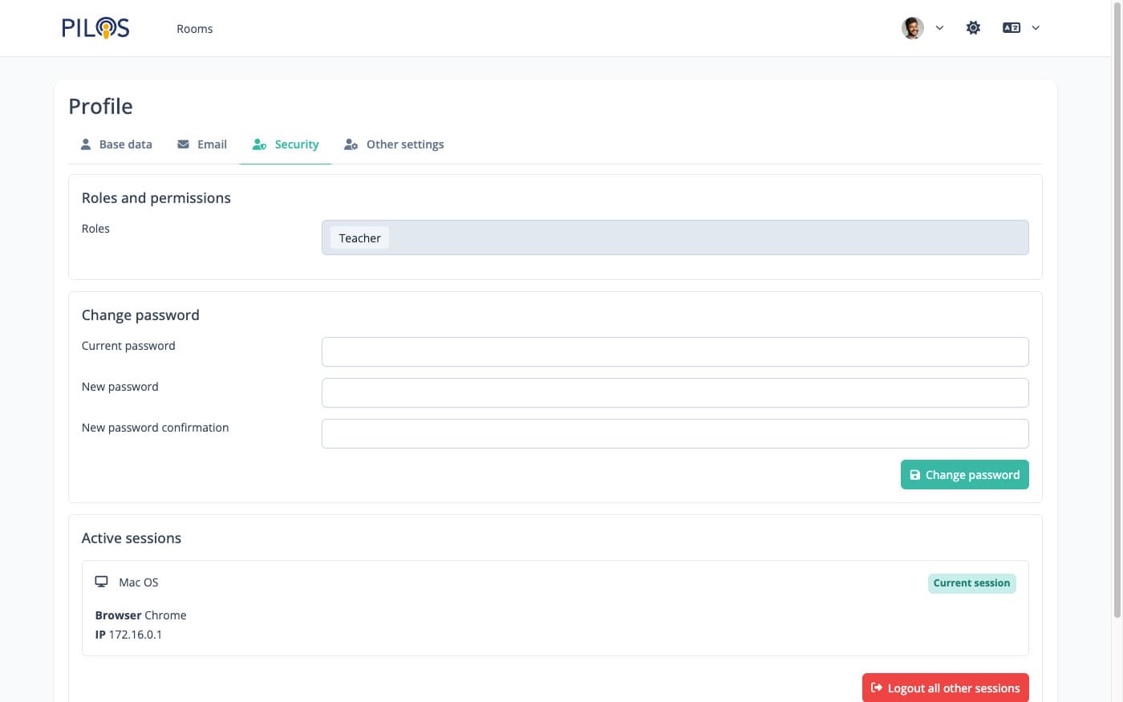Click the Roles field containing Teacher
Image resolution: width=1123 pixels, height=702 pixels.
tap(675, 237)
